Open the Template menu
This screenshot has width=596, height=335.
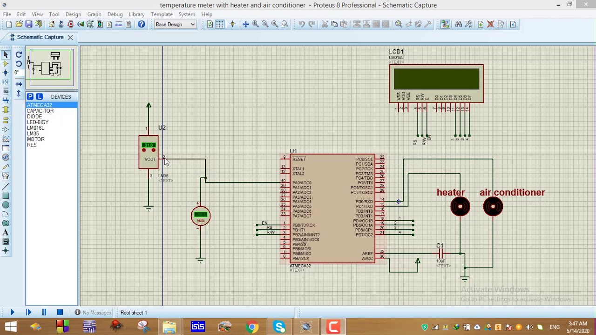point(162,14)
